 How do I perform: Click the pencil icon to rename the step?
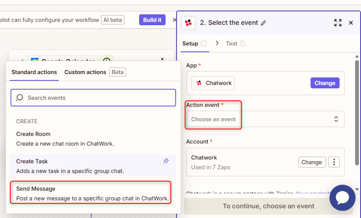[264, 23]
